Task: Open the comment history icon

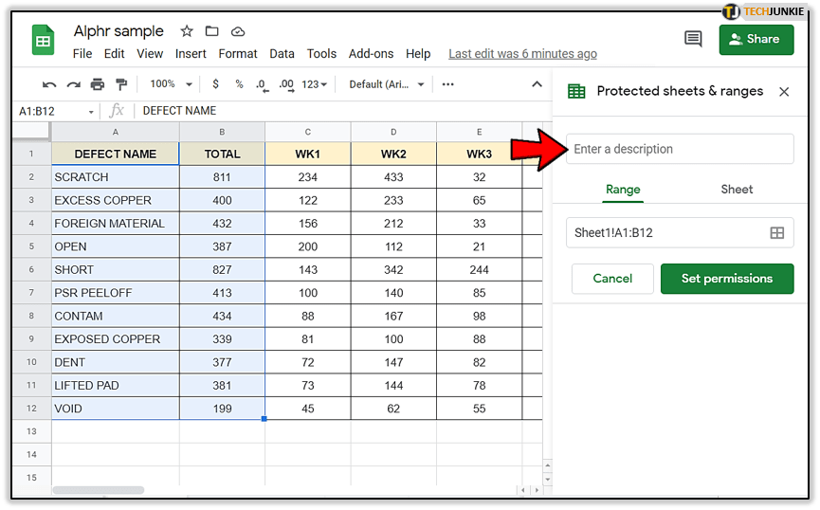Action: pos(693,39)
